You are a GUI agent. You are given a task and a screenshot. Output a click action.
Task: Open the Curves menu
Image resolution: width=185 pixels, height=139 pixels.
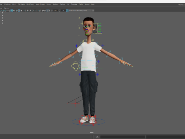pos(49,4)
